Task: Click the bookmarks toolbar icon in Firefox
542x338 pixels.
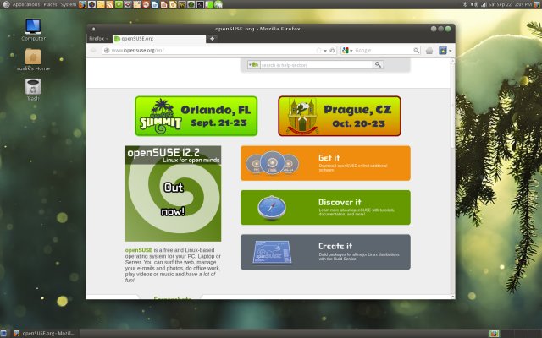Action: (x=443, y=51)
